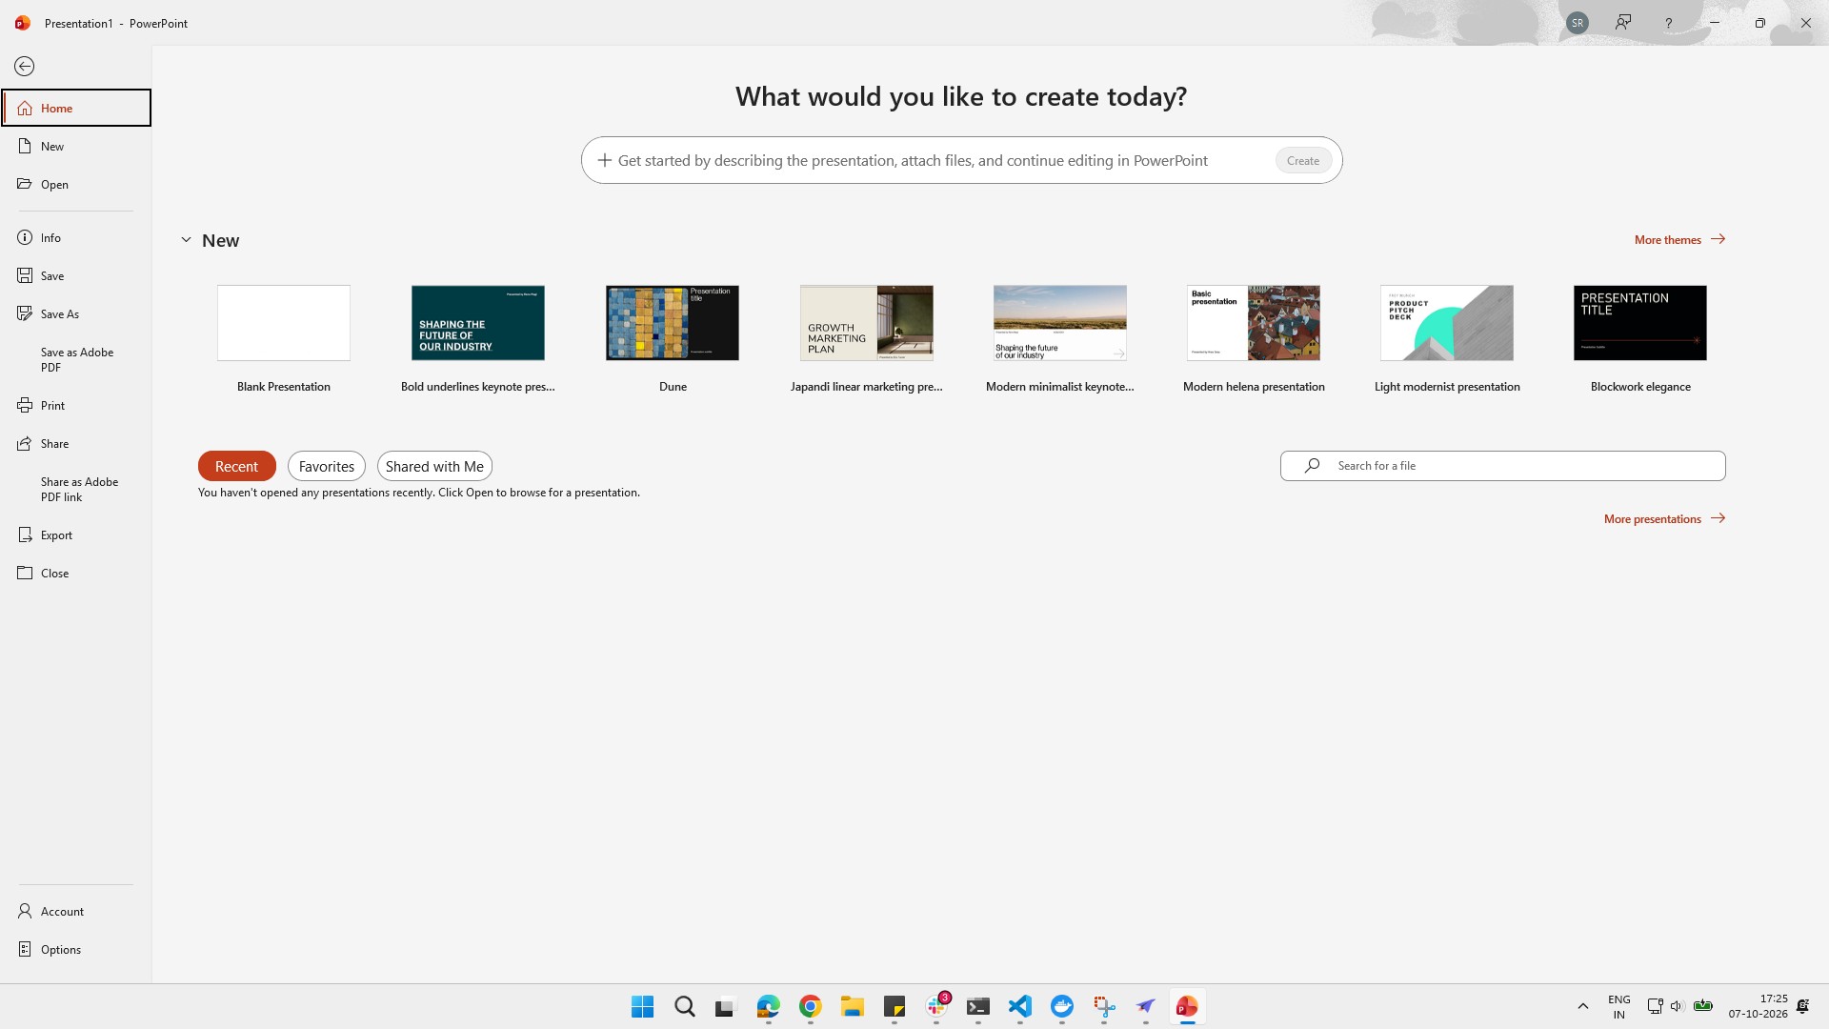The height and width of the screenshot is (1029, 1829).
Task: Click Save in the sidebar
Action: pos(76,275)
